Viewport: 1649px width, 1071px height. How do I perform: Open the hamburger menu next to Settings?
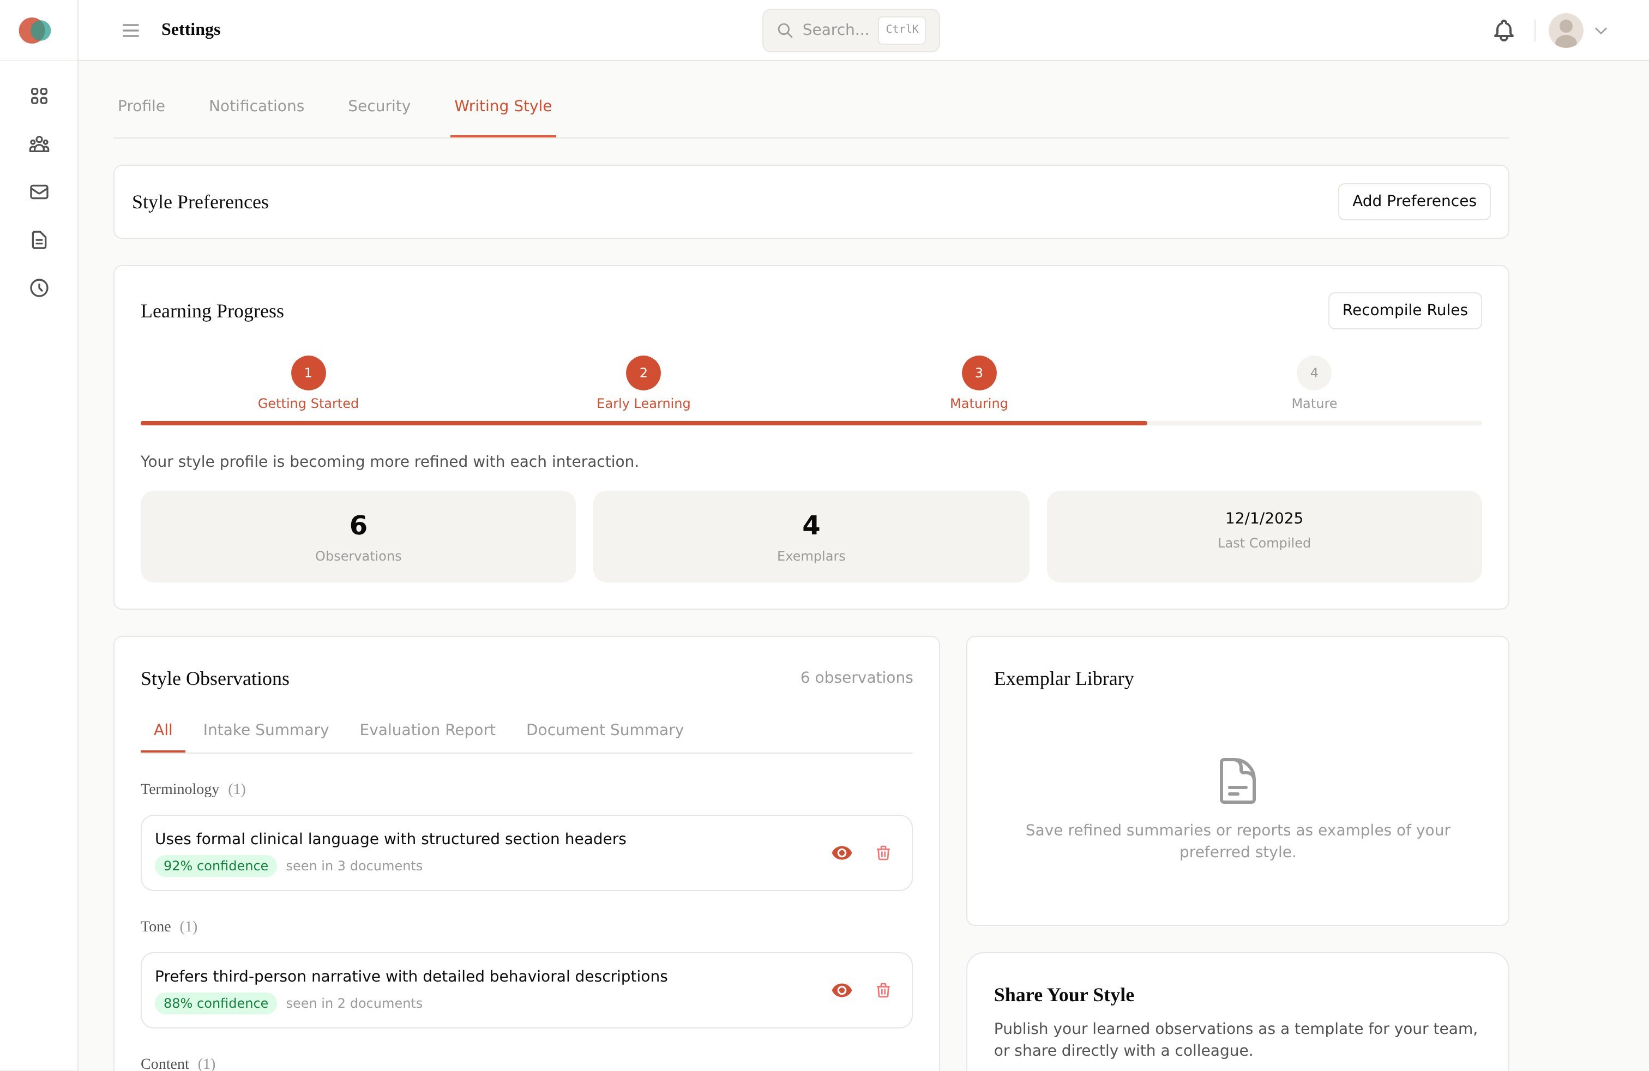[x=130, y=30]
